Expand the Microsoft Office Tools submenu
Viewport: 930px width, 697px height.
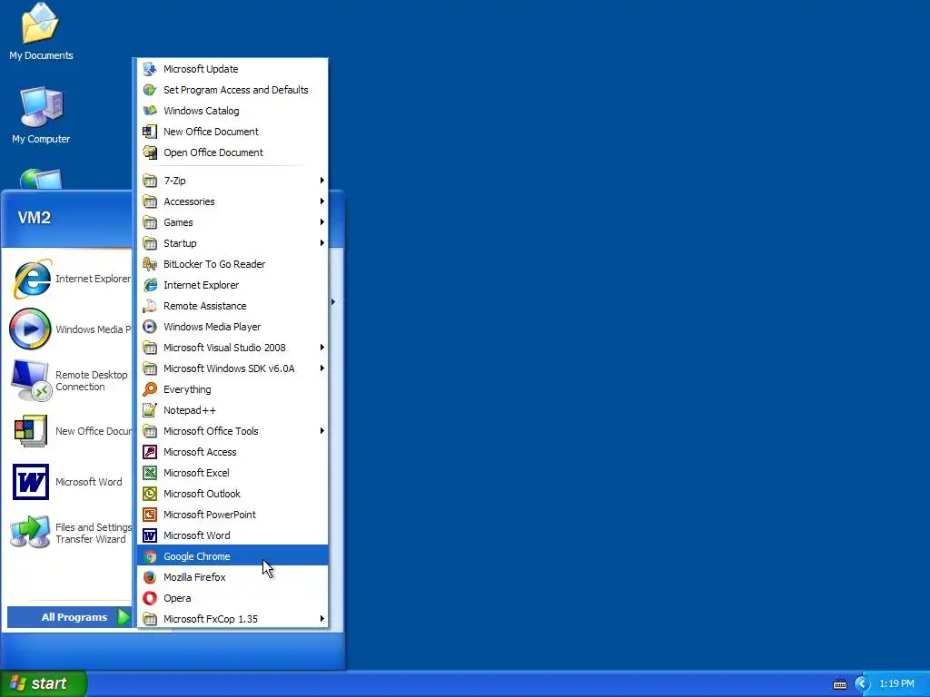point(232,430)
